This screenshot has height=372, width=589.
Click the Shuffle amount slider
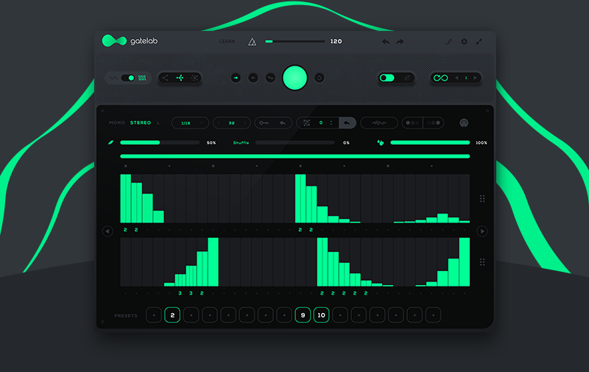tap(293, 142)
